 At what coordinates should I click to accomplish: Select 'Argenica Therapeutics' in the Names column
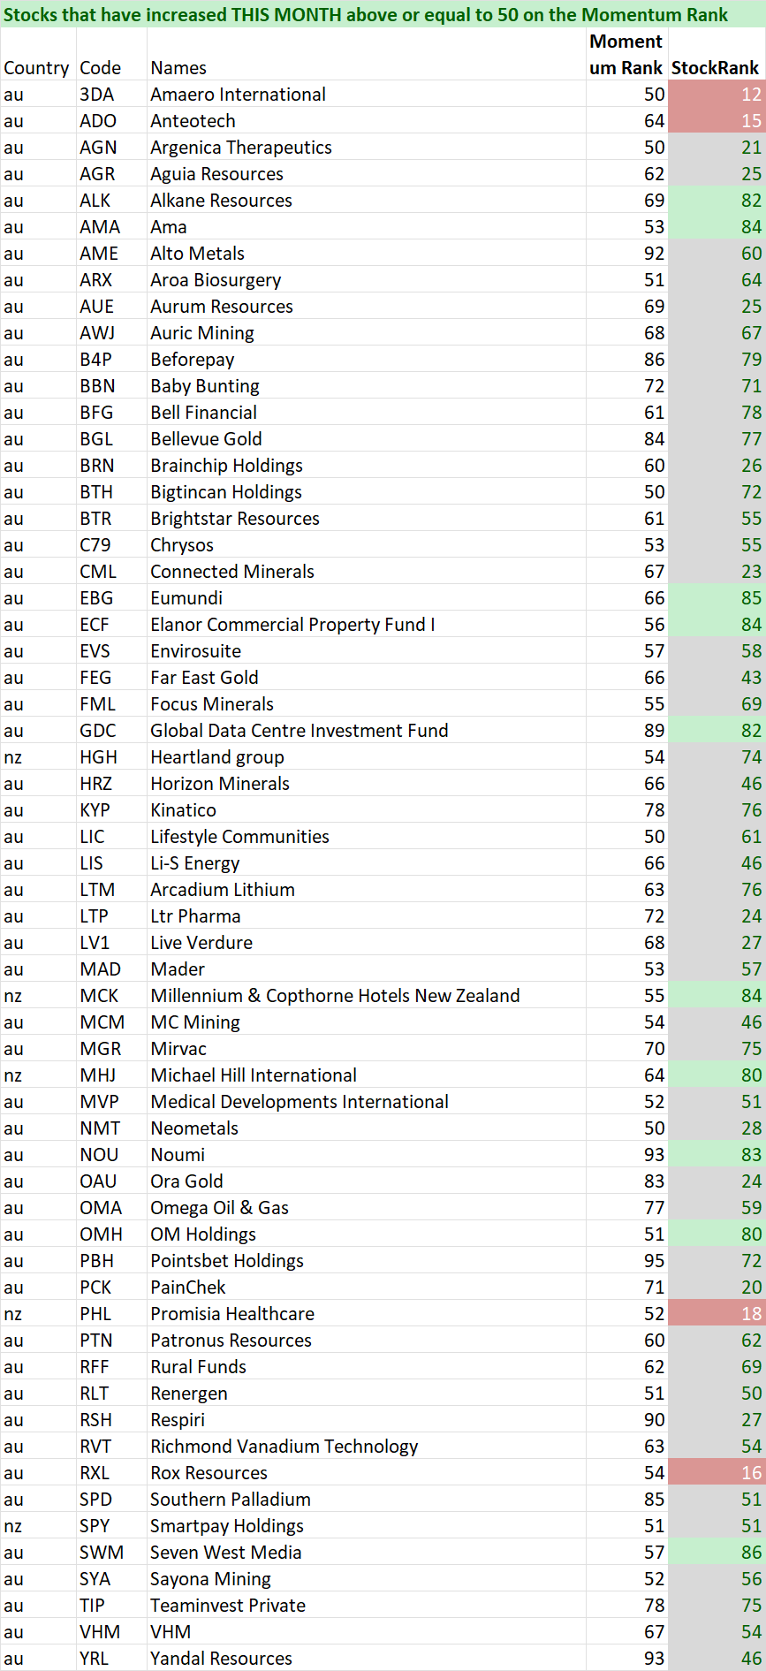[366, 147]
